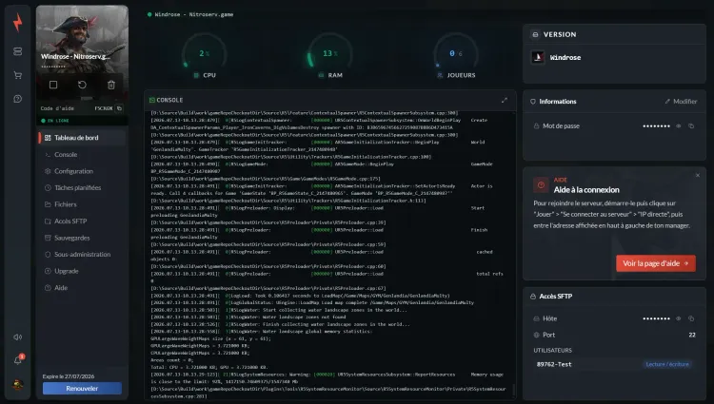Viewport: 714px width, 404px height.
Task: Click the Windrose version name
Action: [565, 57]
